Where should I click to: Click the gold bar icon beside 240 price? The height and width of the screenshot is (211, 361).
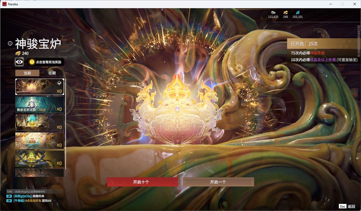pyautogui.click(x=18, y=53)
